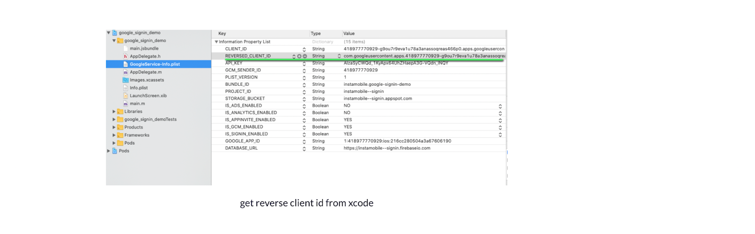
Task: Click the API_KEY key stepper
Action: pyautogui.click(x=304, y=64)
